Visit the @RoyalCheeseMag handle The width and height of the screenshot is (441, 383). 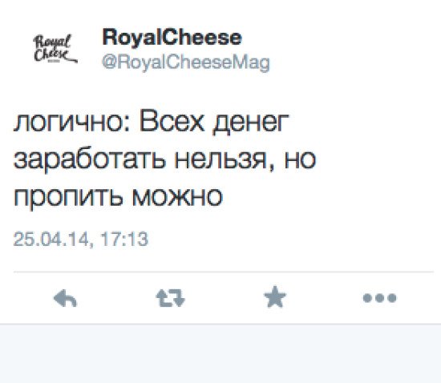(186, 62)
